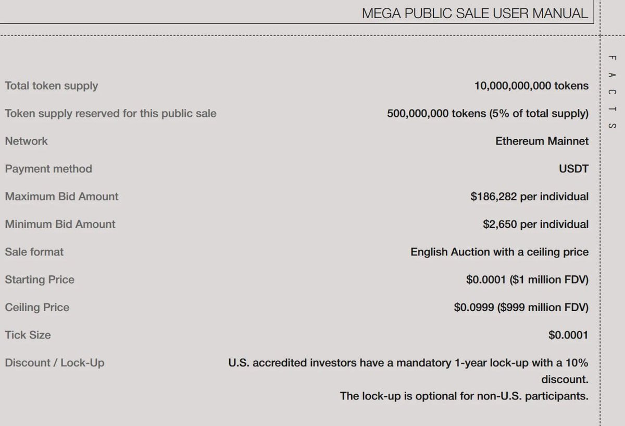
Task: Click the Ceiling Price label
Action: pos(37,308)
